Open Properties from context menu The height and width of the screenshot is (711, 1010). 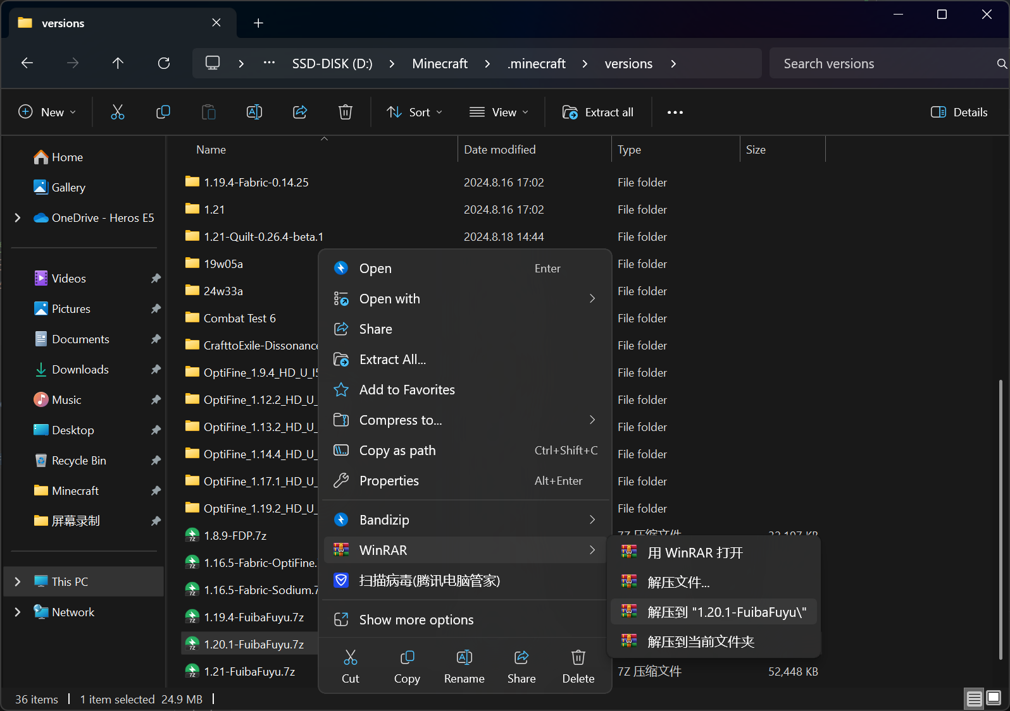[x=465, y=481]
